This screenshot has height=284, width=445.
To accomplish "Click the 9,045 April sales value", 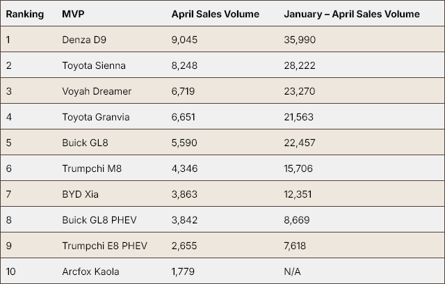I will pyautogui.click(x=186, y=40).
